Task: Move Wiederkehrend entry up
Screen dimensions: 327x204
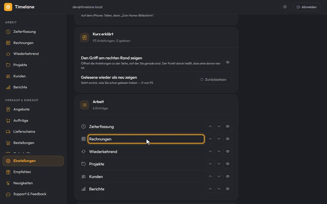Action: pos(210,151)
